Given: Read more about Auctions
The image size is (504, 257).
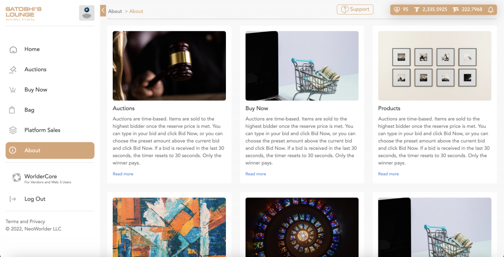Looking at the screenshot, I should coord(123,174).
